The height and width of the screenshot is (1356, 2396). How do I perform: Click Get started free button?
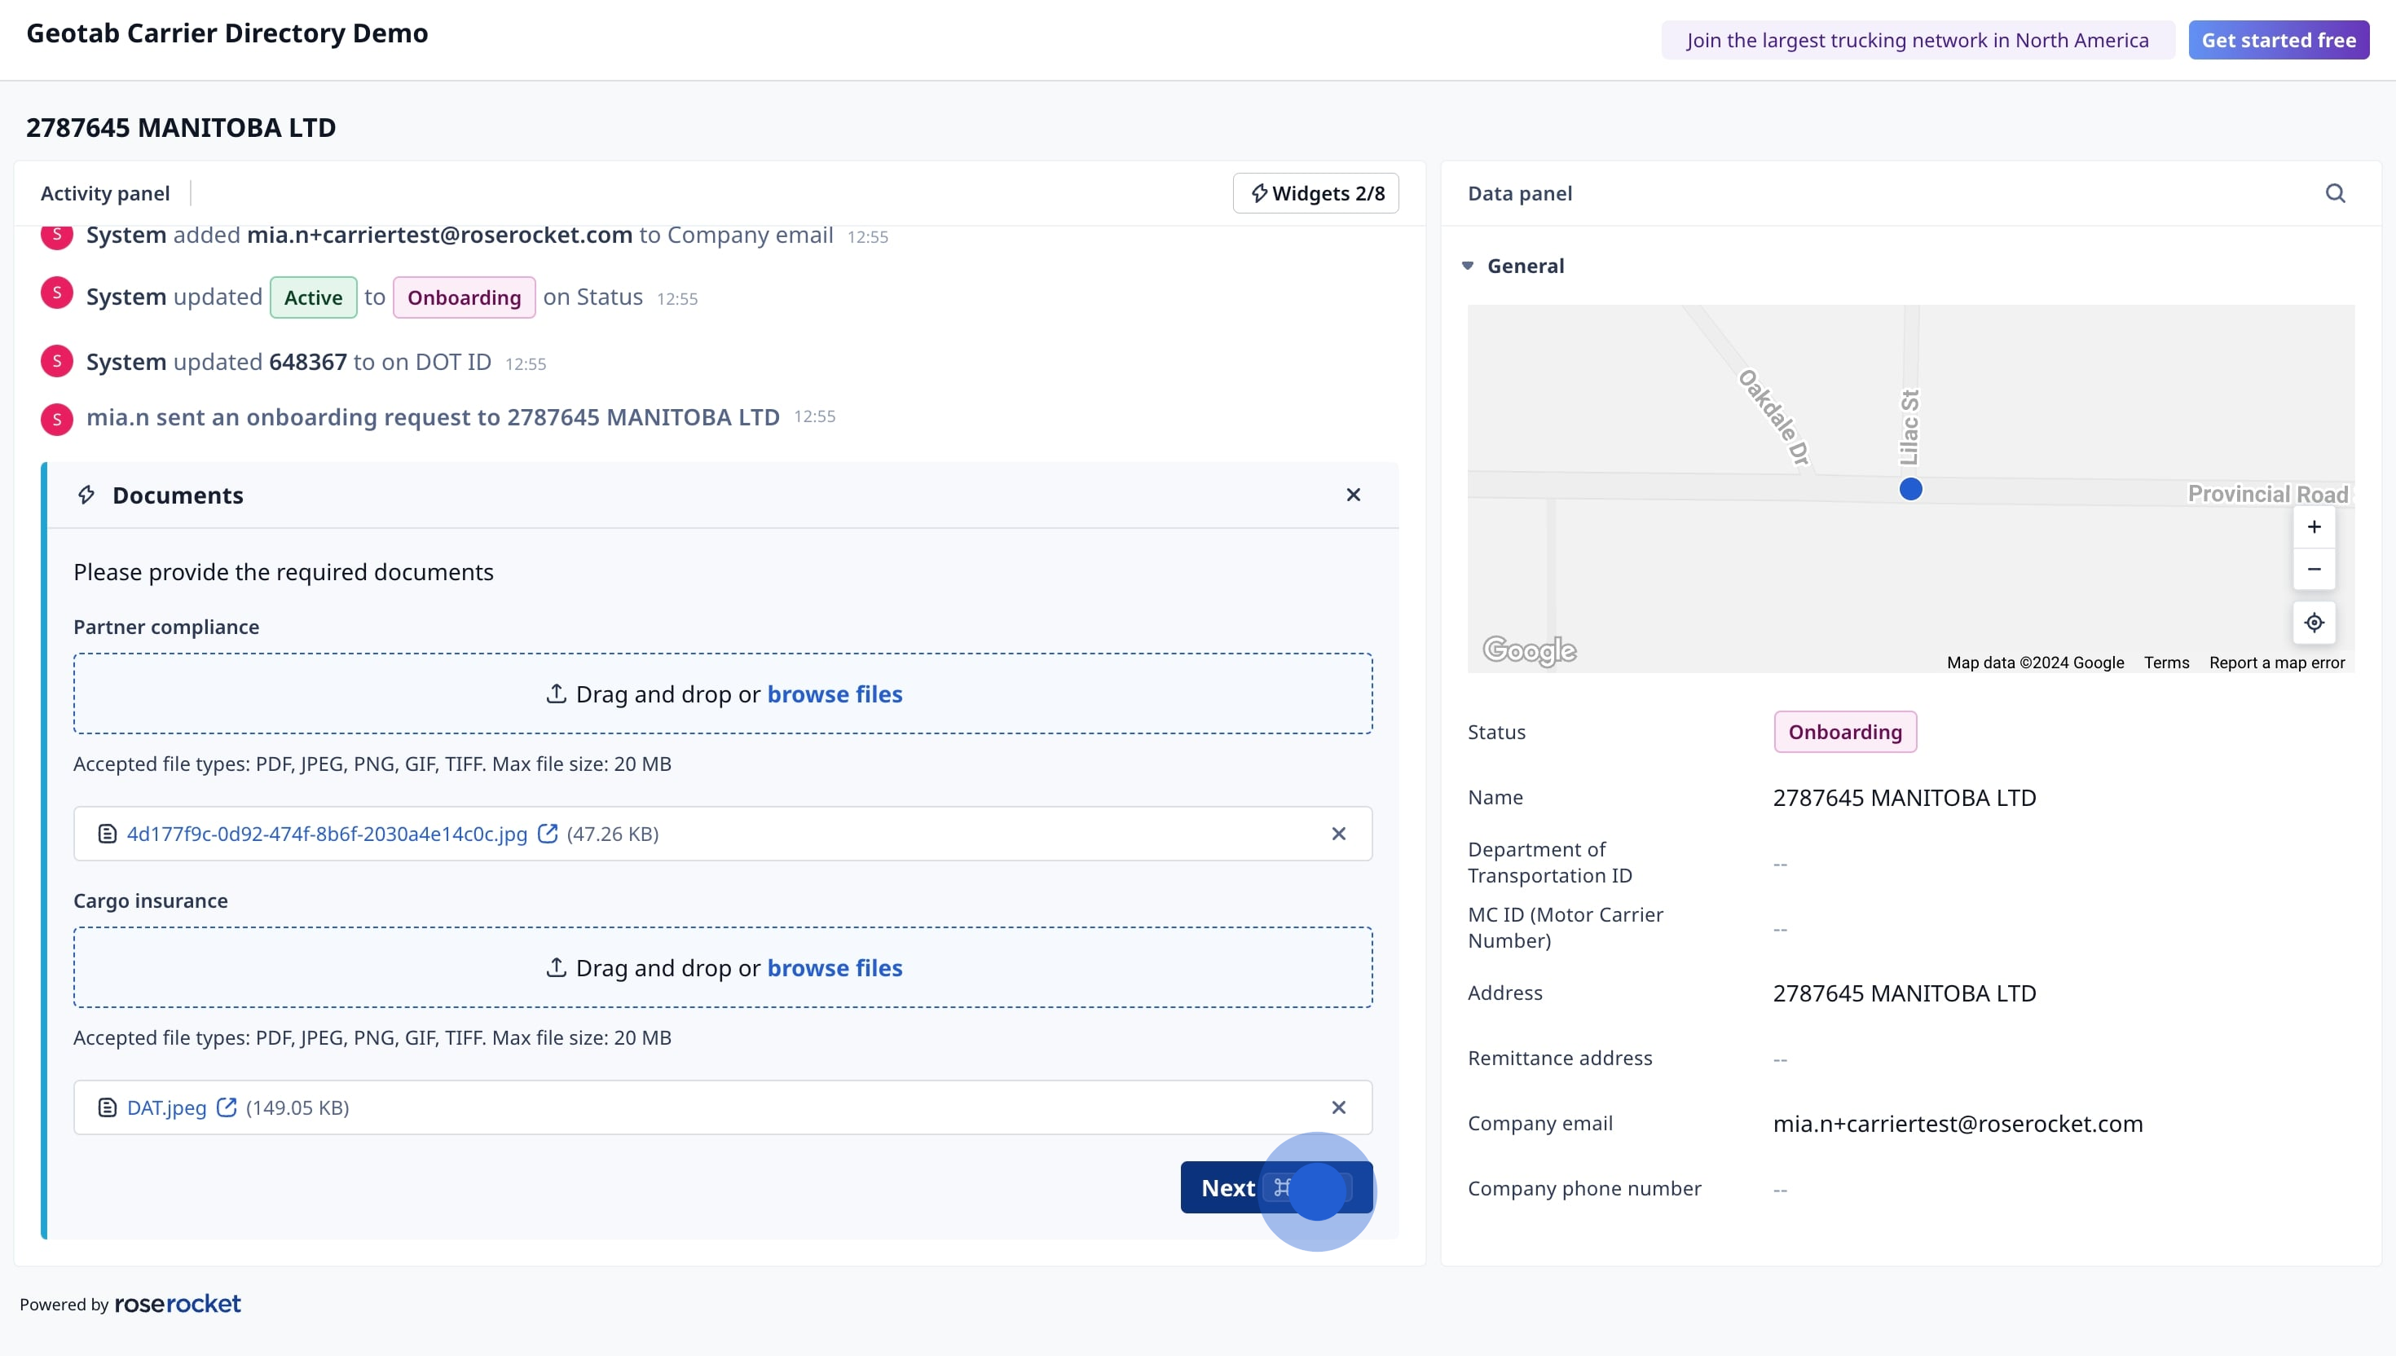2278,40
